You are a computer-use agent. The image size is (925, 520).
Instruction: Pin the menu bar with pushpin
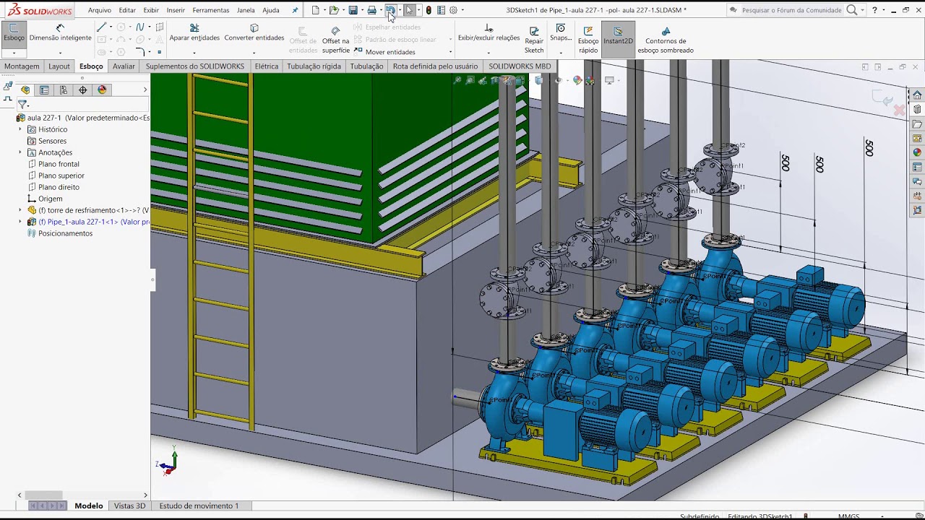pos(295,10)
